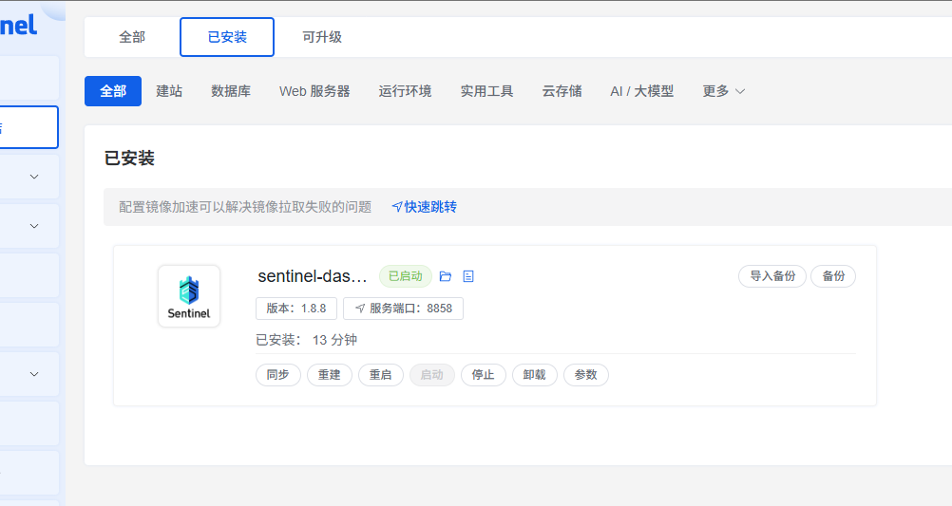Filter apps by 运行环境
The width and height of the screenshot is (952, 506).
point(405,91)
